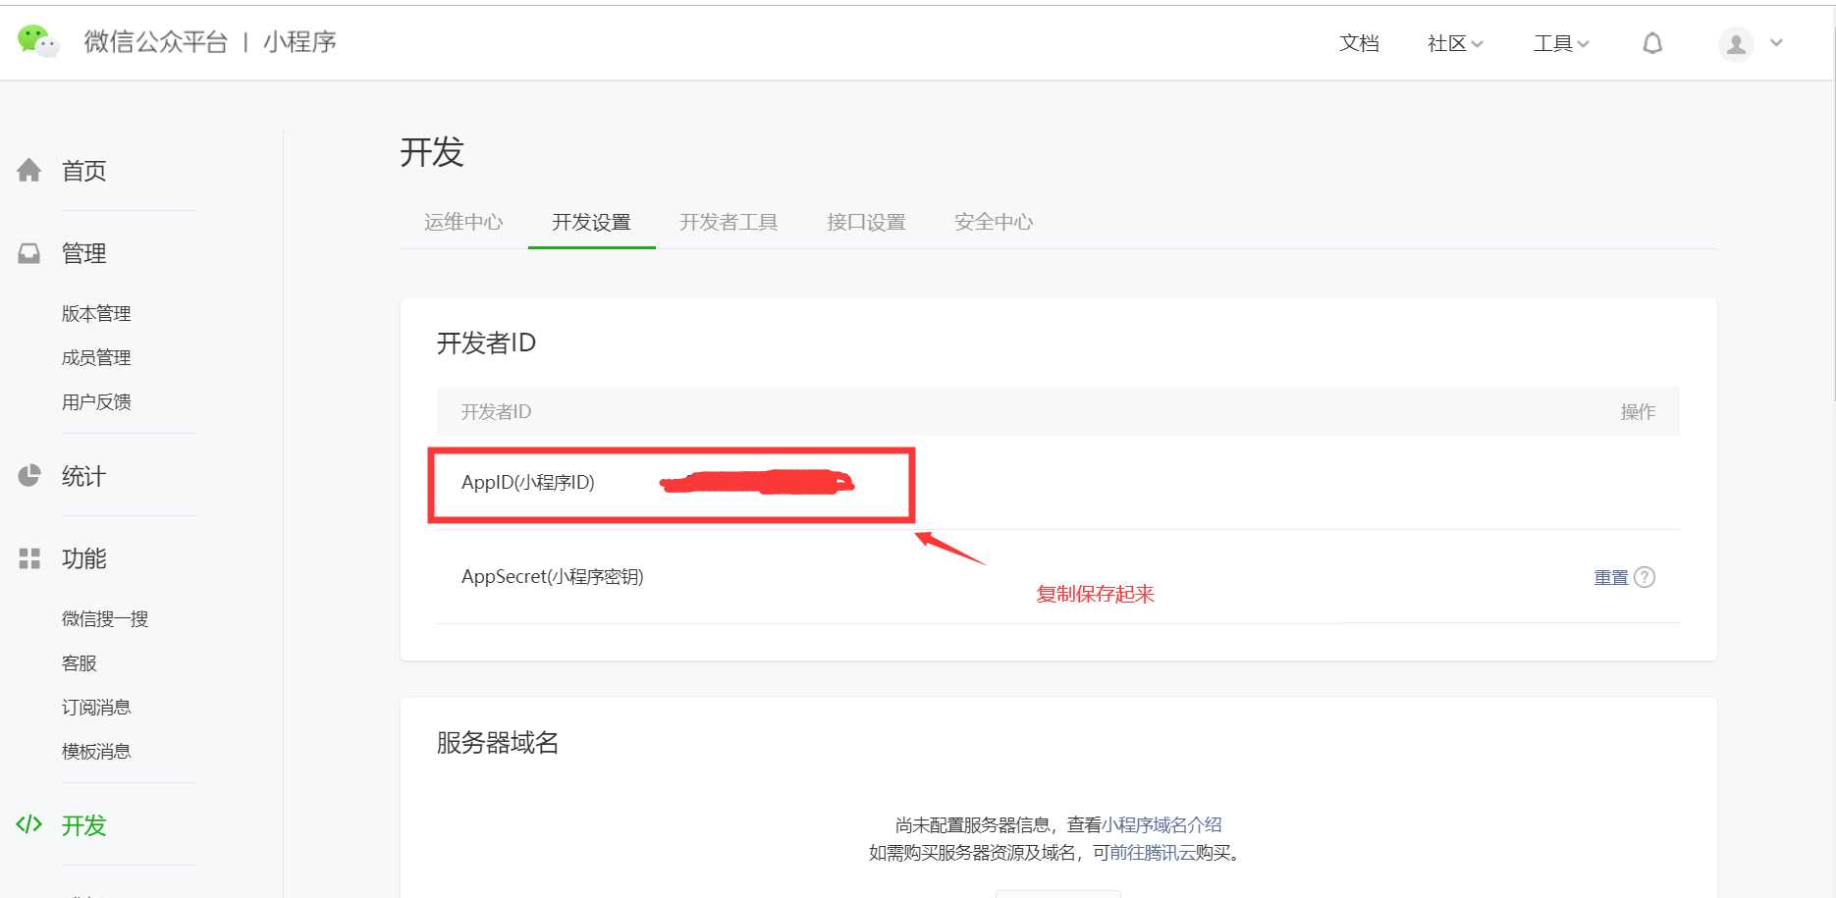The image size is (1836, 898).
Task: Open the notification bell
Action: click(1652, 43)
